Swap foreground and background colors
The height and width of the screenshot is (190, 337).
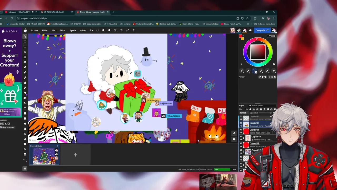pos(243,36)
